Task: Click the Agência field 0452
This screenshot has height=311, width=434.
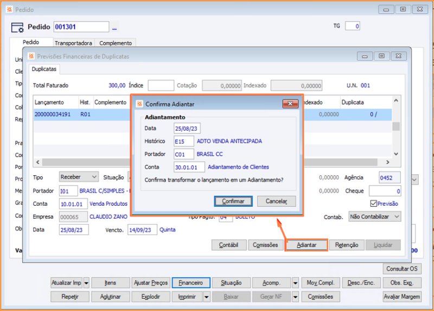Action: [x=390, y=177]
